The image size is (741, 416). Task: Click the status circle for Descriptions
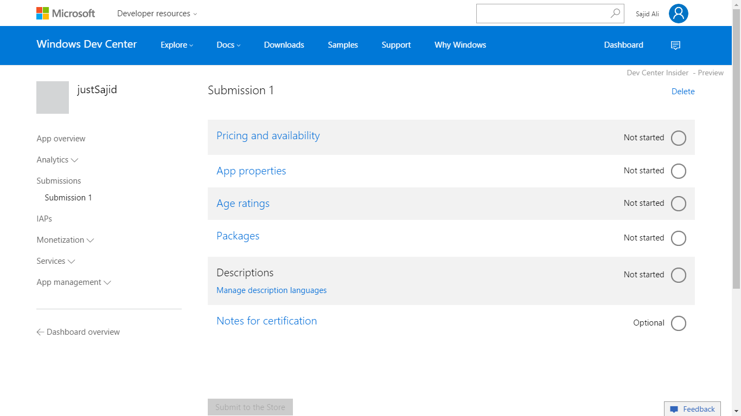coord(679,275)
